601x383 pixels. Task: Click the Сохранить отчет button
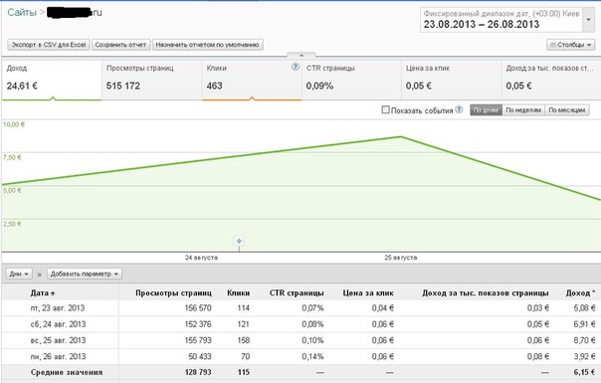120,45
